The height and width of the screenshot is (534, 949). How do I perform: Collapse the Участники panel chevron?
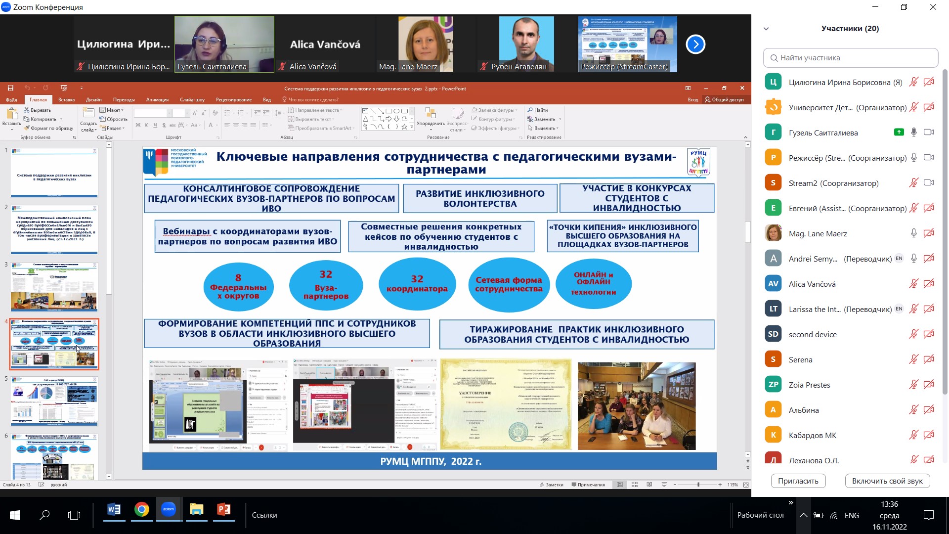pyautogui.click(x=766, y=29)
